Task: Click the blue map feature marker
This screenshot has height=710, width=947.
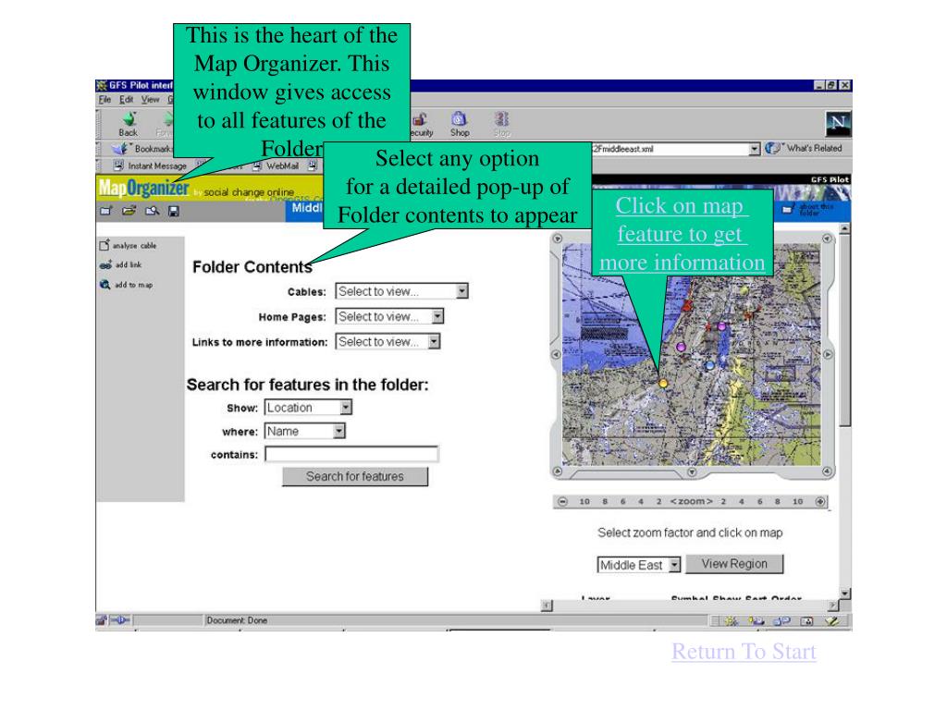Action: point(710,364)
